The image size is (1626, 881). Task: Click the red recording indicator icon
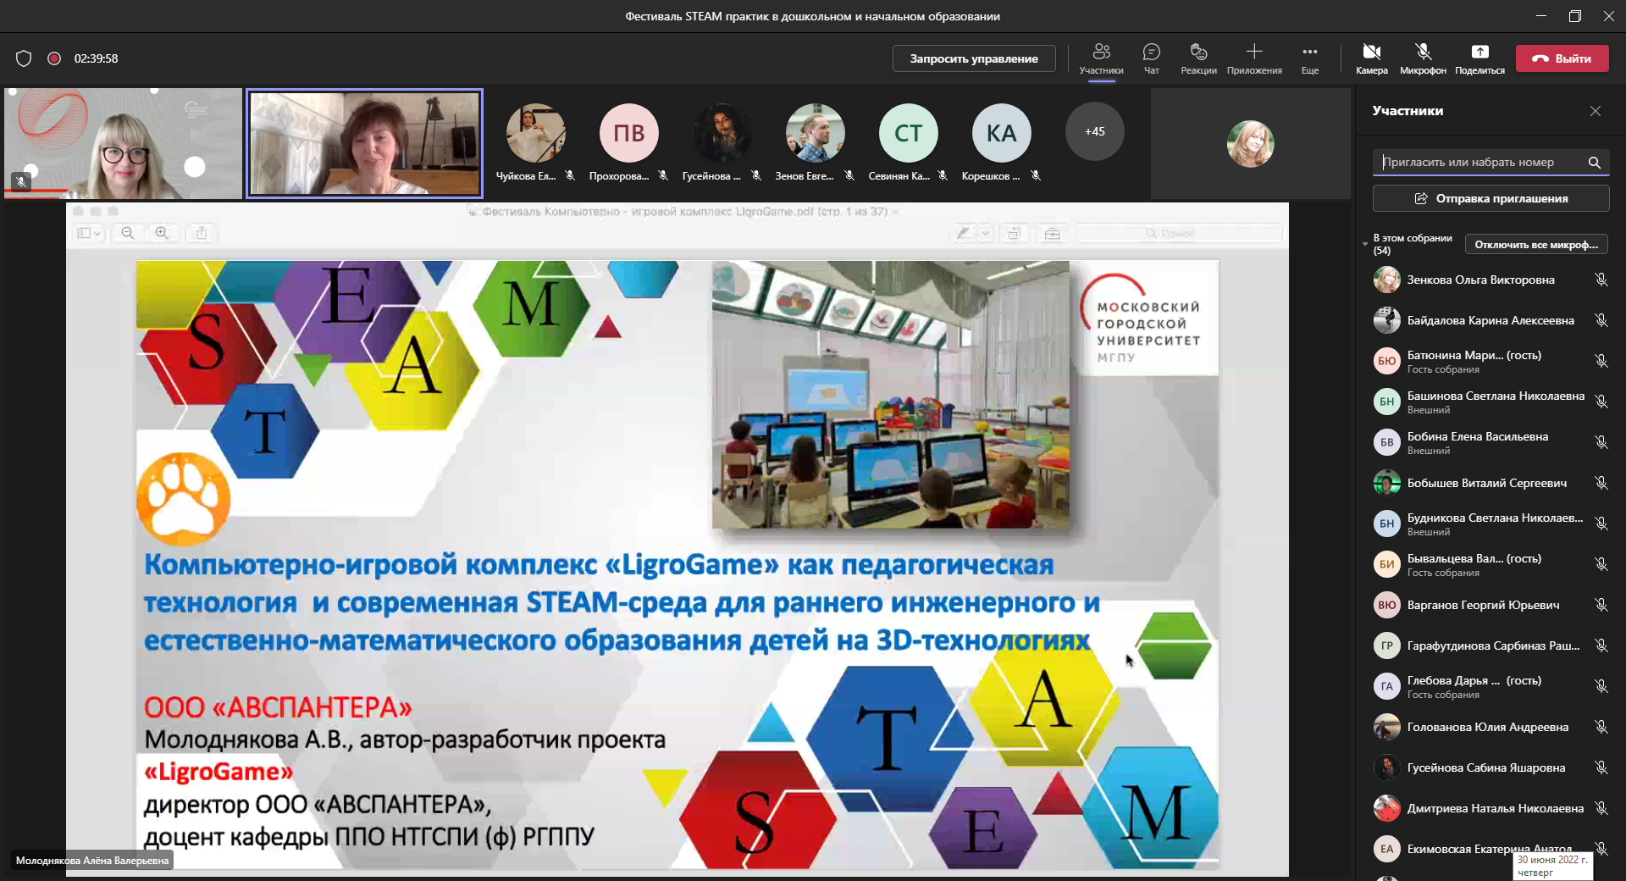[54, 58]
